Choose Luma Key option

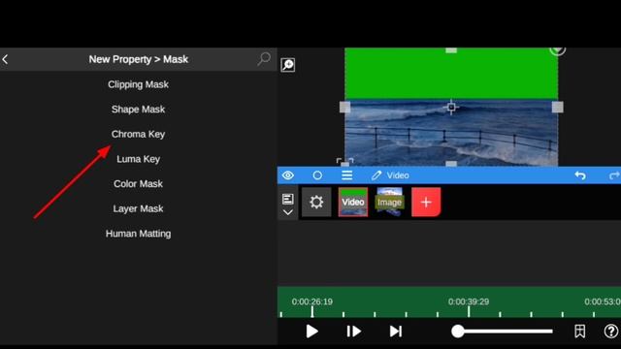pos(138,159)
